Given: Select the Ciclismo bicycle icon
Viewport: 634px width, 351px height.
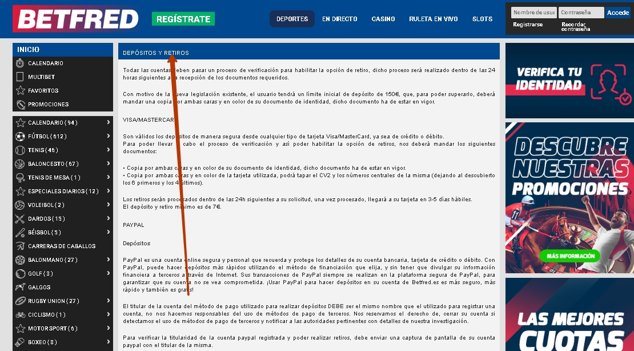Looking at the screenshot, I should 21,315.
